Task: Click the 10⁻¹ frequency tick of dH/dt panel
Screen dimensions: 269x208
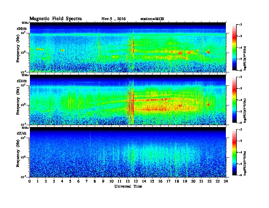Action: coord(23,72)
